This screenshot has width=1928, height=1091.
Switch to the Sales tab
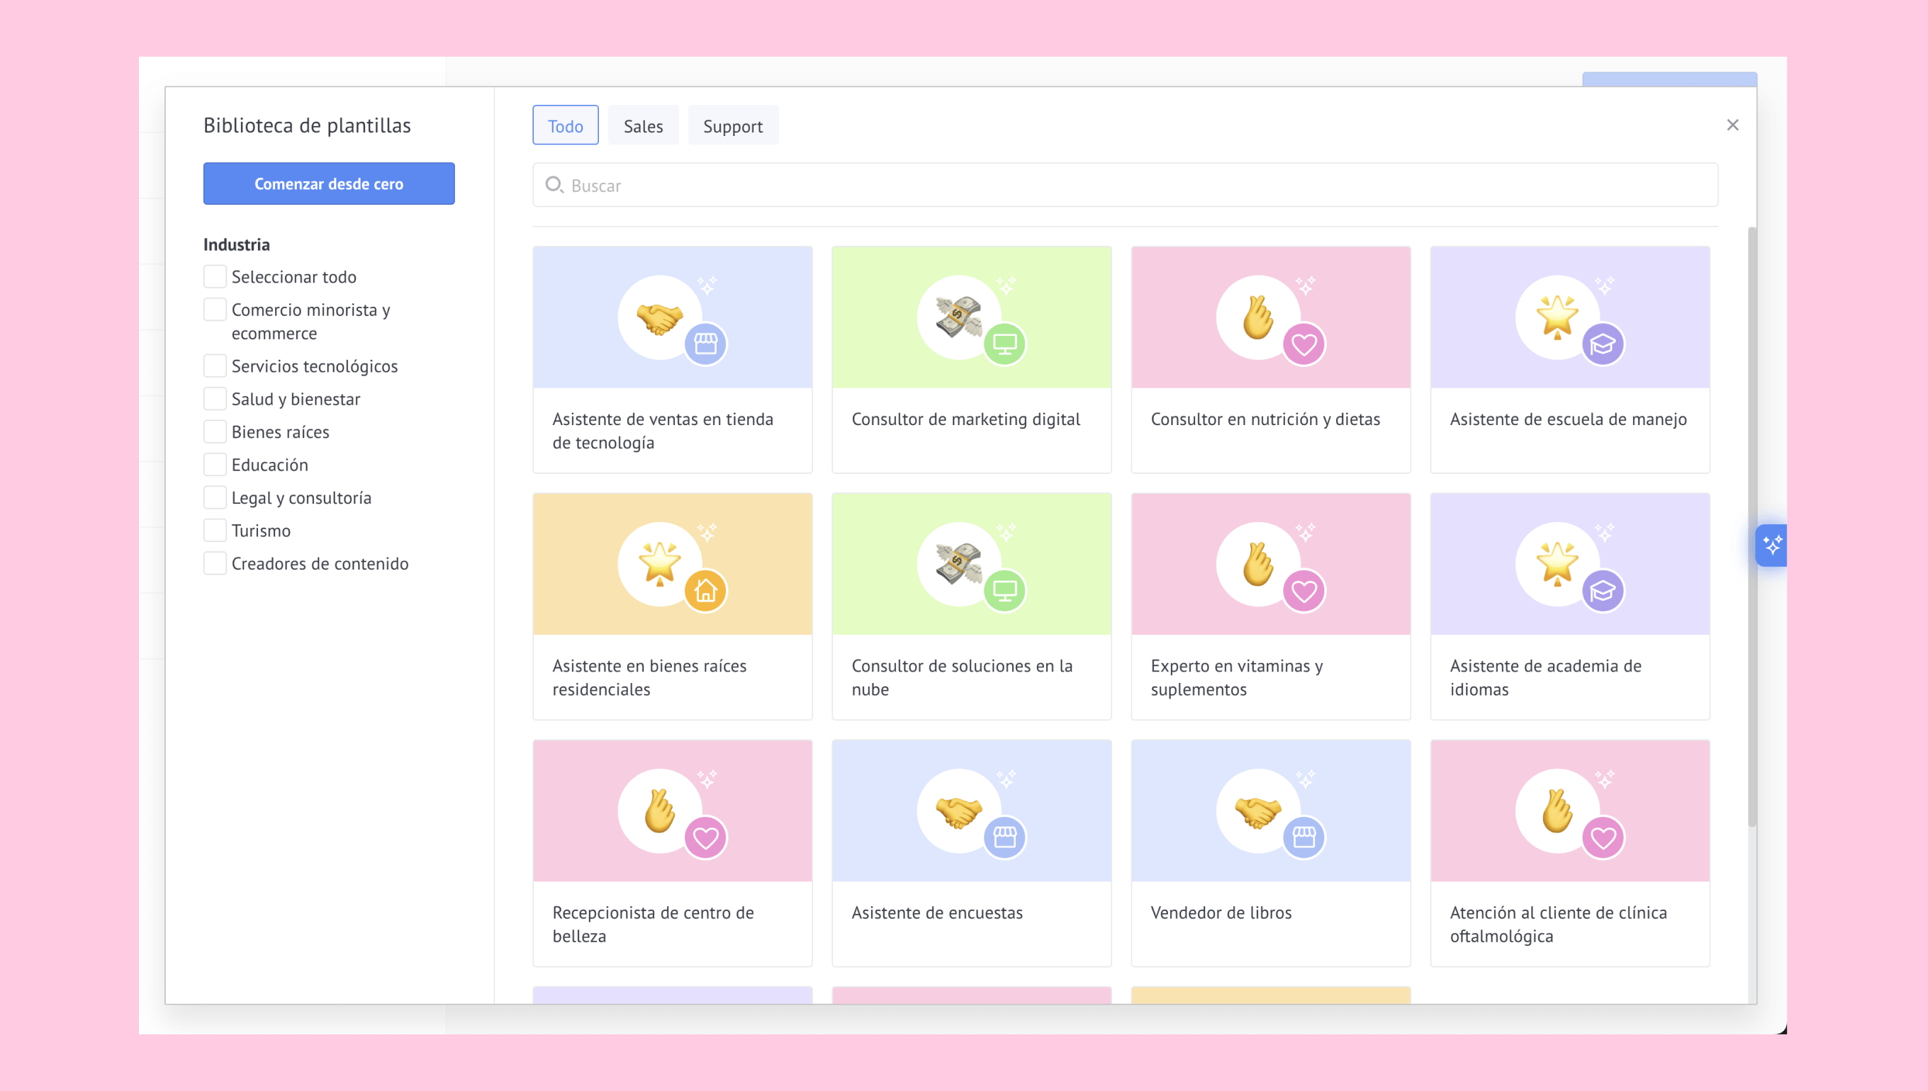(643, 126)
